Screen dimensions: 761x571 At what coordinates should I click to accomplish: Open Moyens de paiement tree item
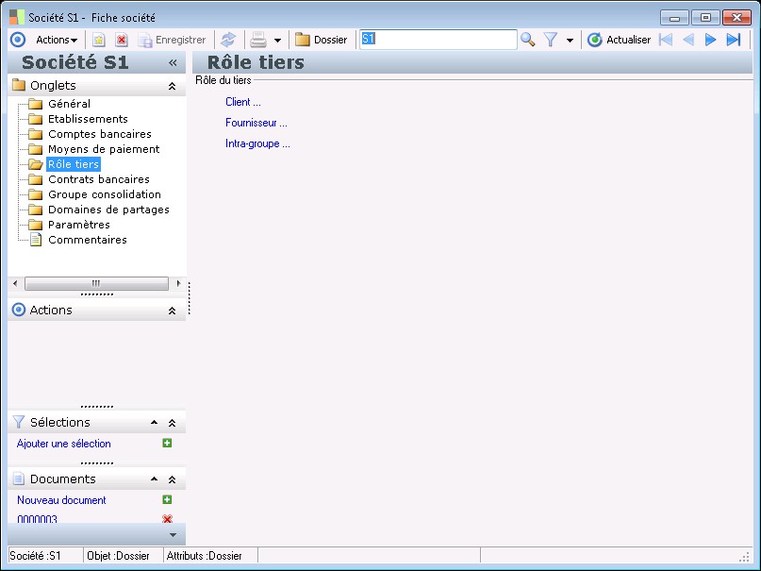104,148
